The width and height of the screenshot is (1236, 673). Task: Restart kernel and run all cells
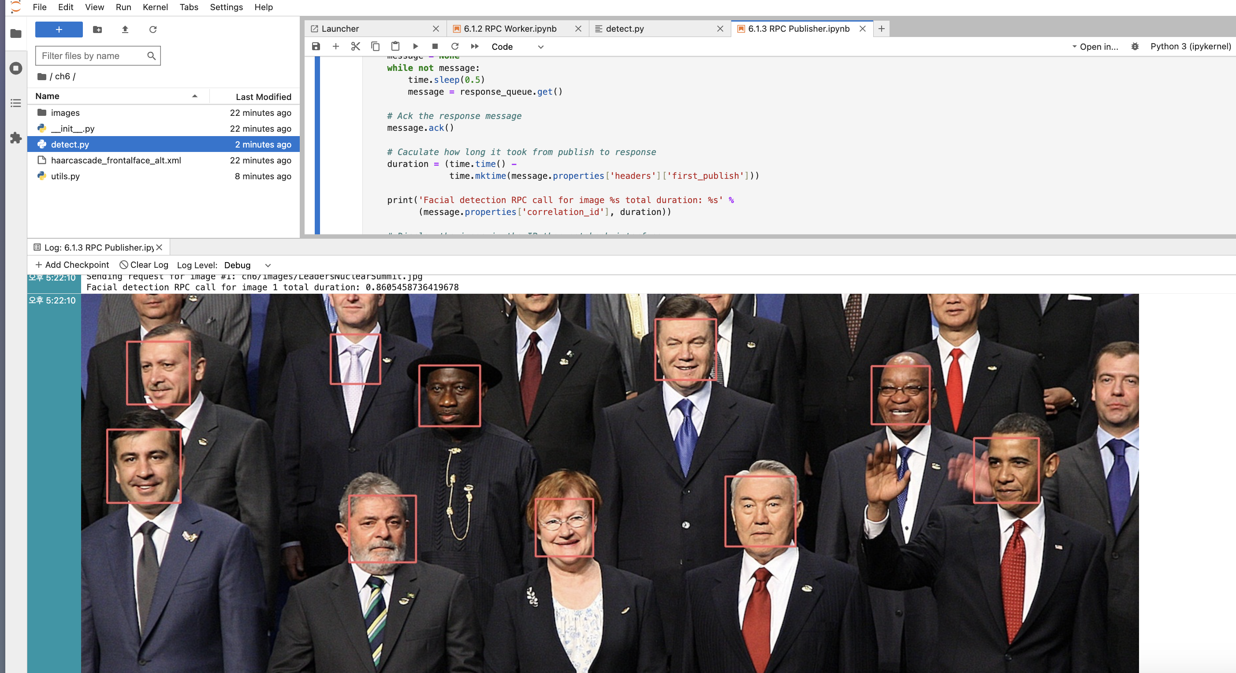point(475,47)
